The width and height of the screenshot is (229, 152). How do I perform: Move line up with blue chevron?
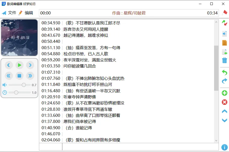tap(224, 111)
